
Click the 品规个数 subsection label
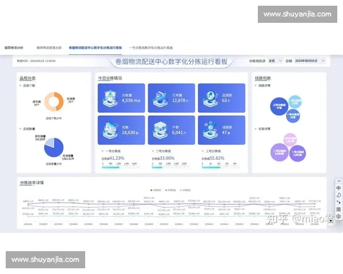29,86
